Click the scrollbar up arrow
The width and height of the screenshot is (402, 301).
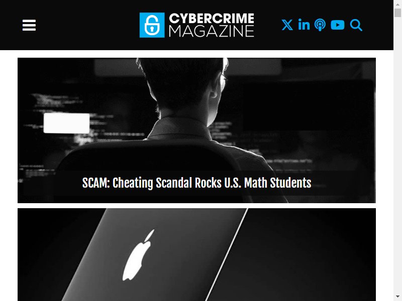coord(397,4)
